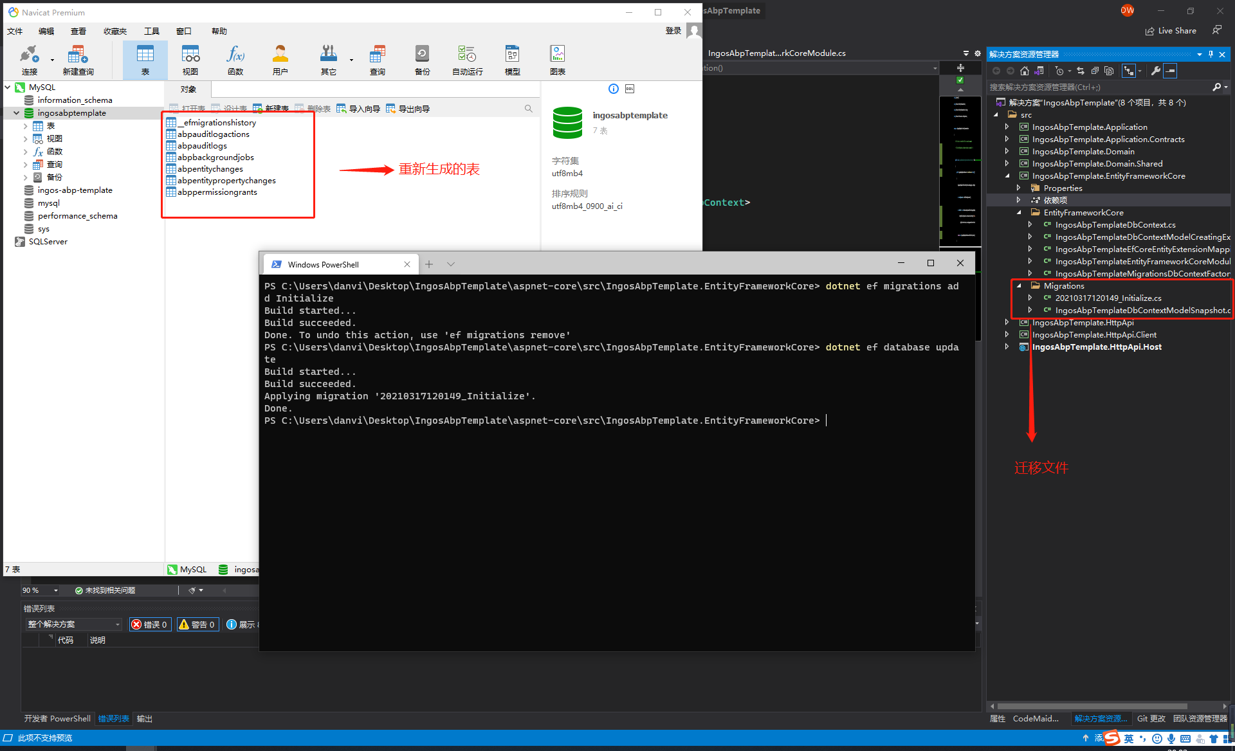Click the home icon in Solution Explorer toolbar
The width and height of the screenshot is (1235, 751).
(1025, 71)
